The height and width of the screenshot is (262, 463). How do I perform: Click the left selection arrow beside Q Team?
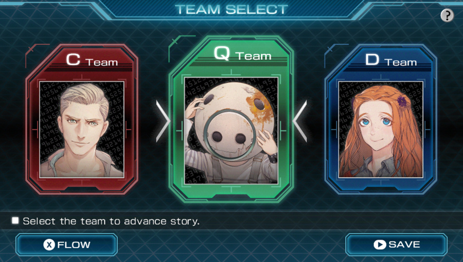pyautogui.click(x=163, y=121)
